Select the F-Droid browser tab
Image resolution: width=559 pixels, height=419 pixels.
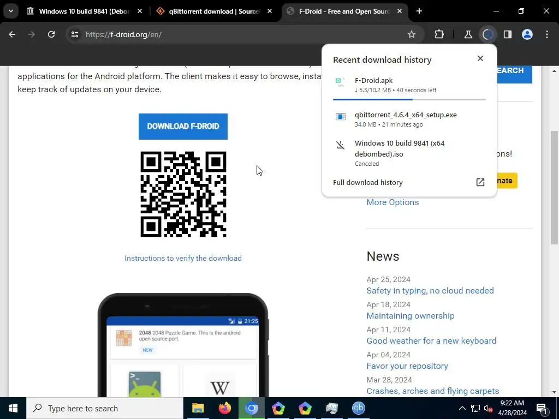click(x=344, y=11)
